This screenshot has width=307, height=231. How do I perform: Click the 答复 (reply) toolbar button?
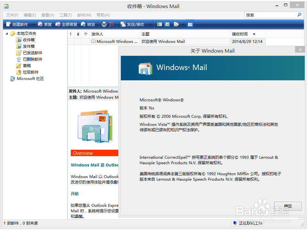pos(45,24)
